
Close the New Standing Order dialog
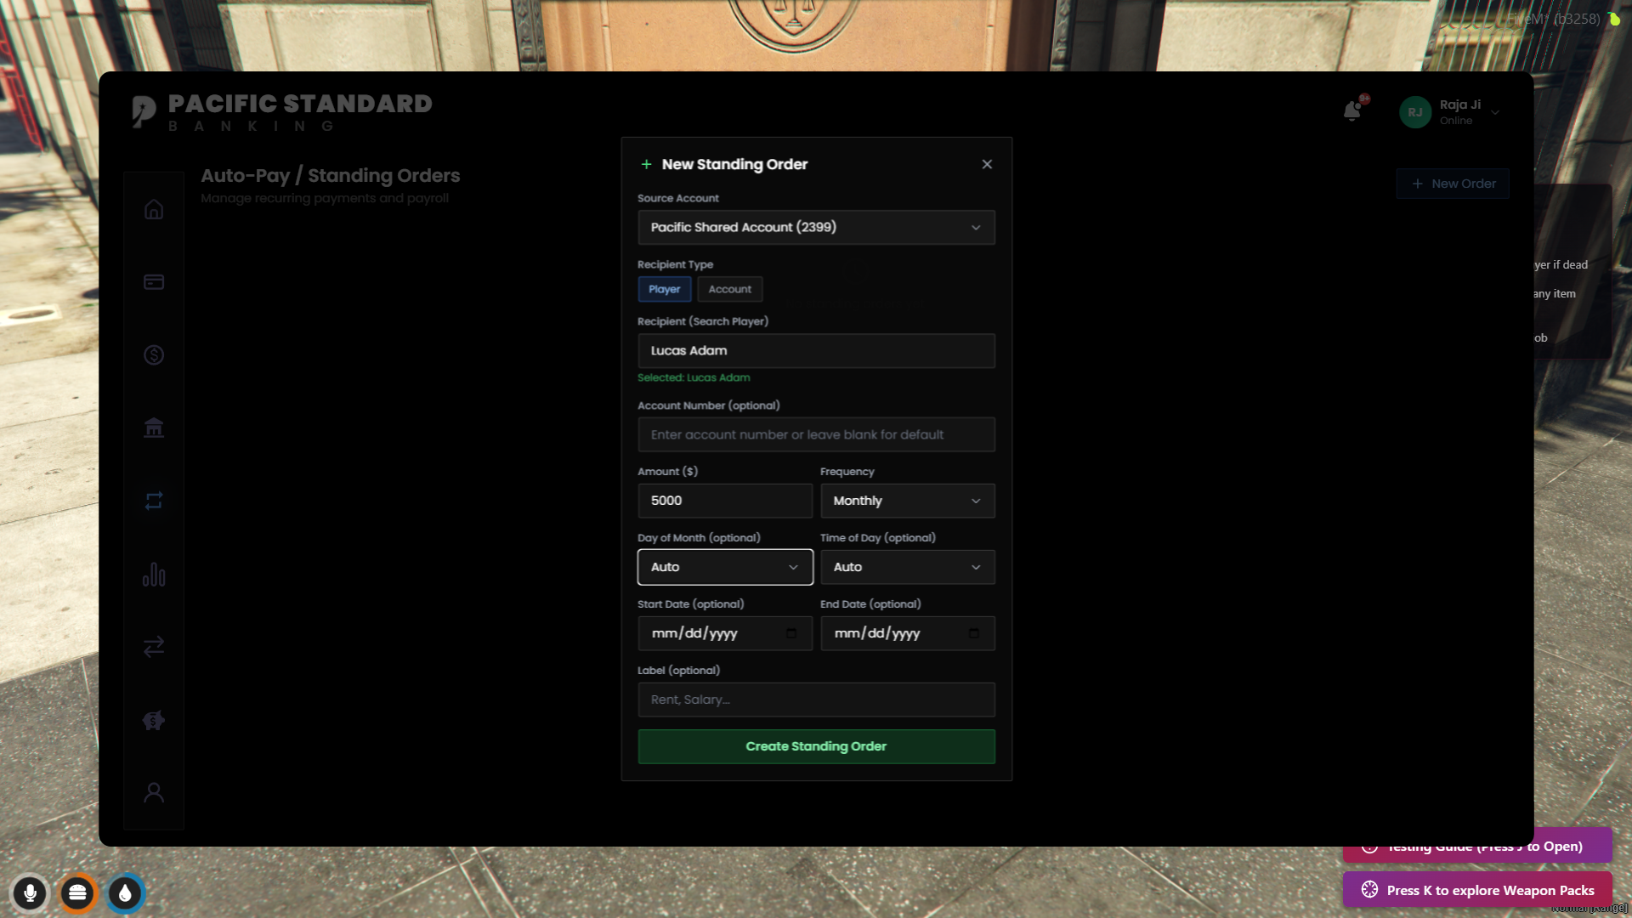click(987, 164)
